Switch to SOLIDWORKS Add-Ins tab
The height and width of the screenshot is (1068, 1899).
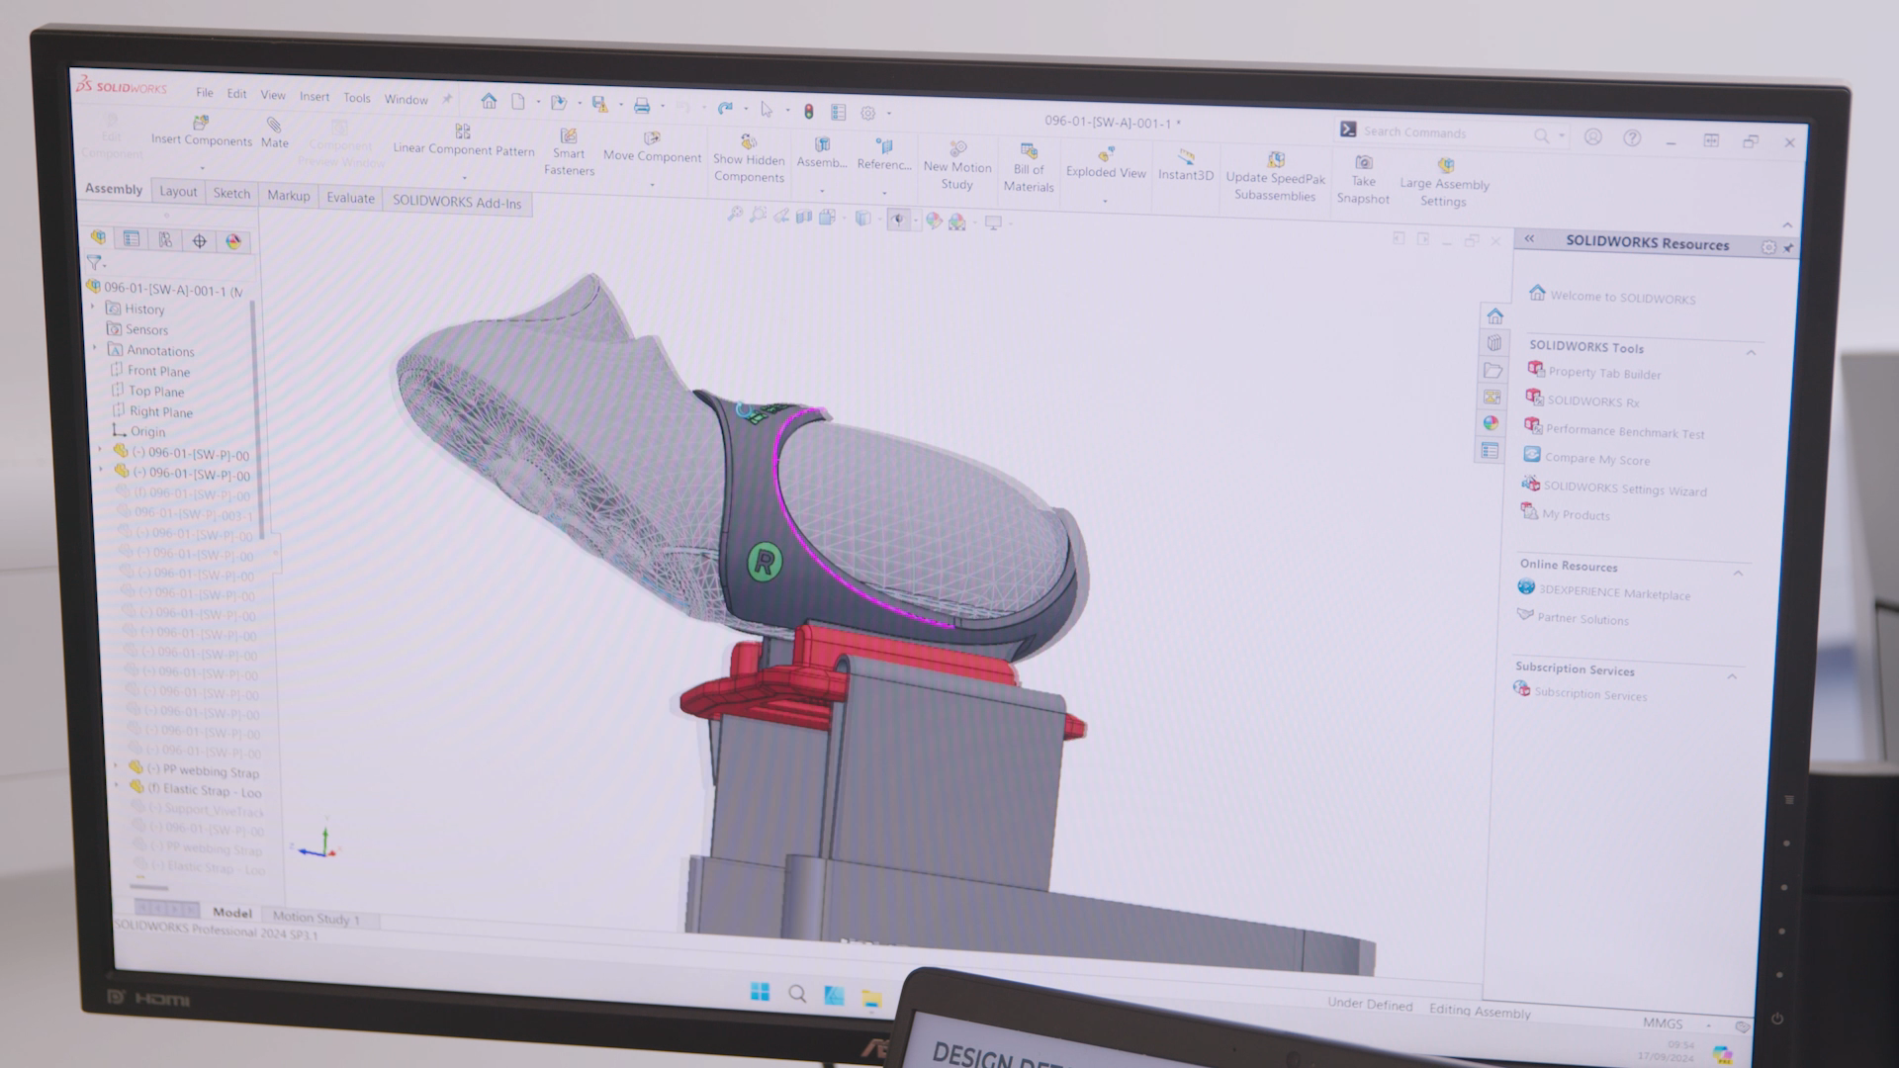[x=457, y=202]
